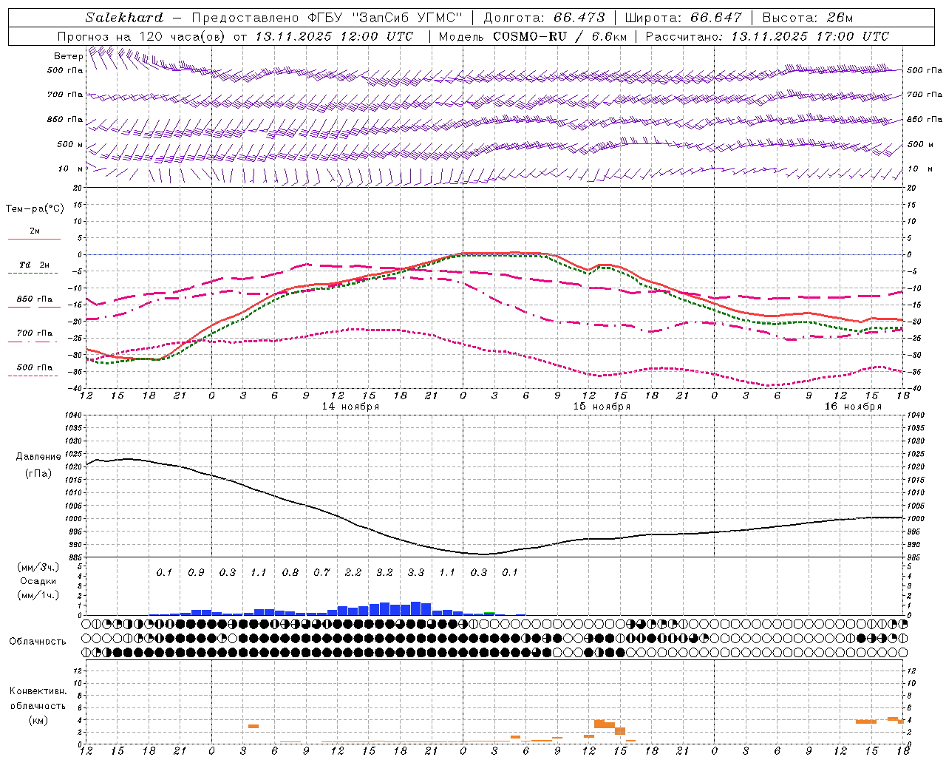The width and height of the screenshot is (946, 757).
Task: Click the 3-hour precipitation value 0.9
Action: pyautogui.click(x=196, y=572)
